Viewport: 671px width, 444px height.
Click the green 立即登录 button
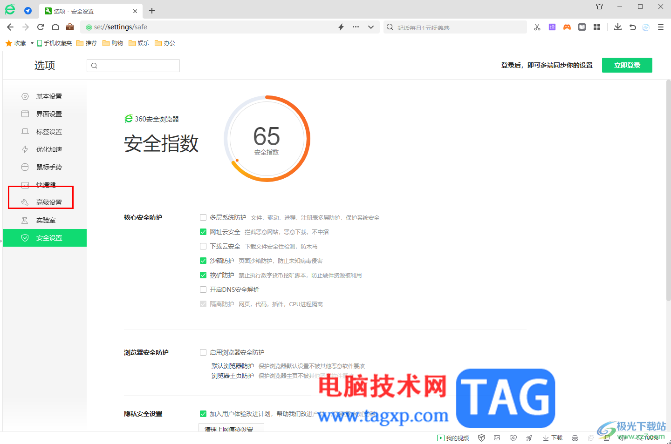point(627,65)
